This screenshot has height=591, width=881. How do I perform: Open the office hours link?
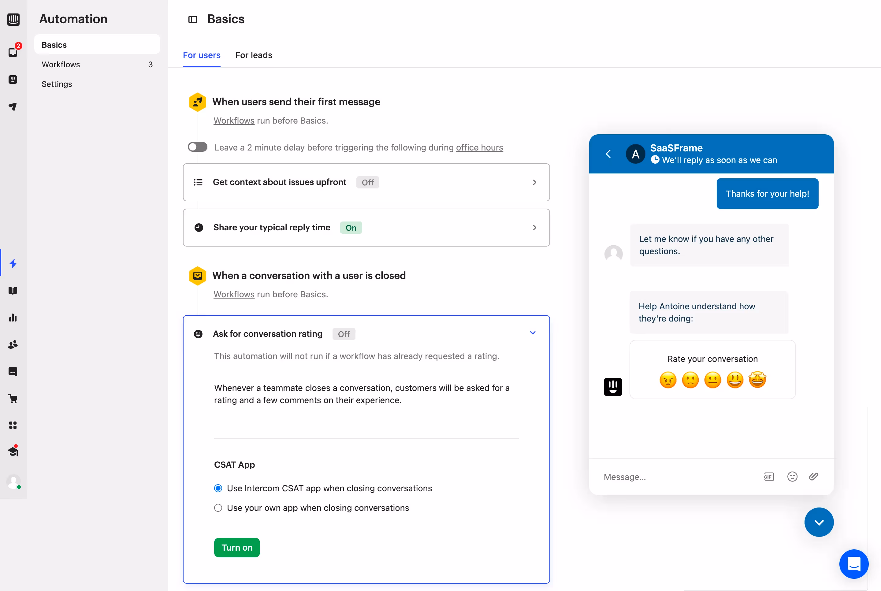479,147
